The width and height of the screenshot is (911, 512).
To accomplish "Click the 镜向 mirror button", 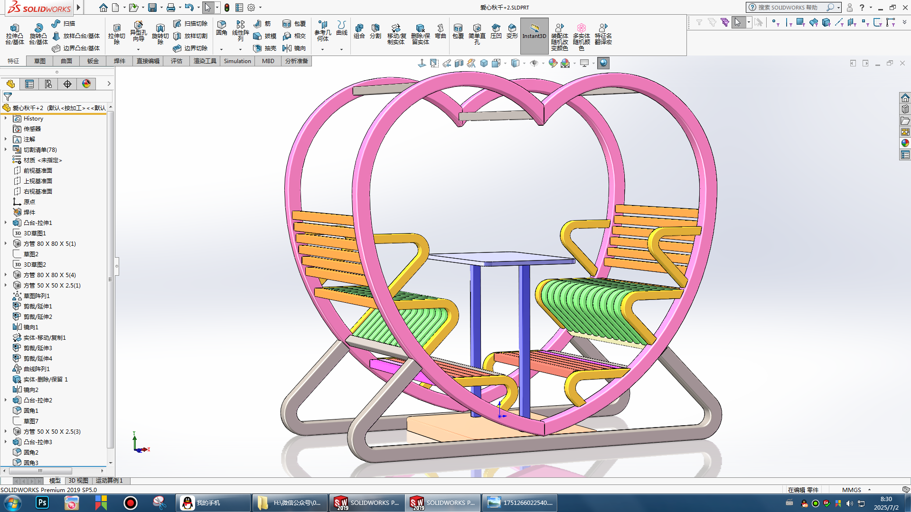I will pos(294,48).
